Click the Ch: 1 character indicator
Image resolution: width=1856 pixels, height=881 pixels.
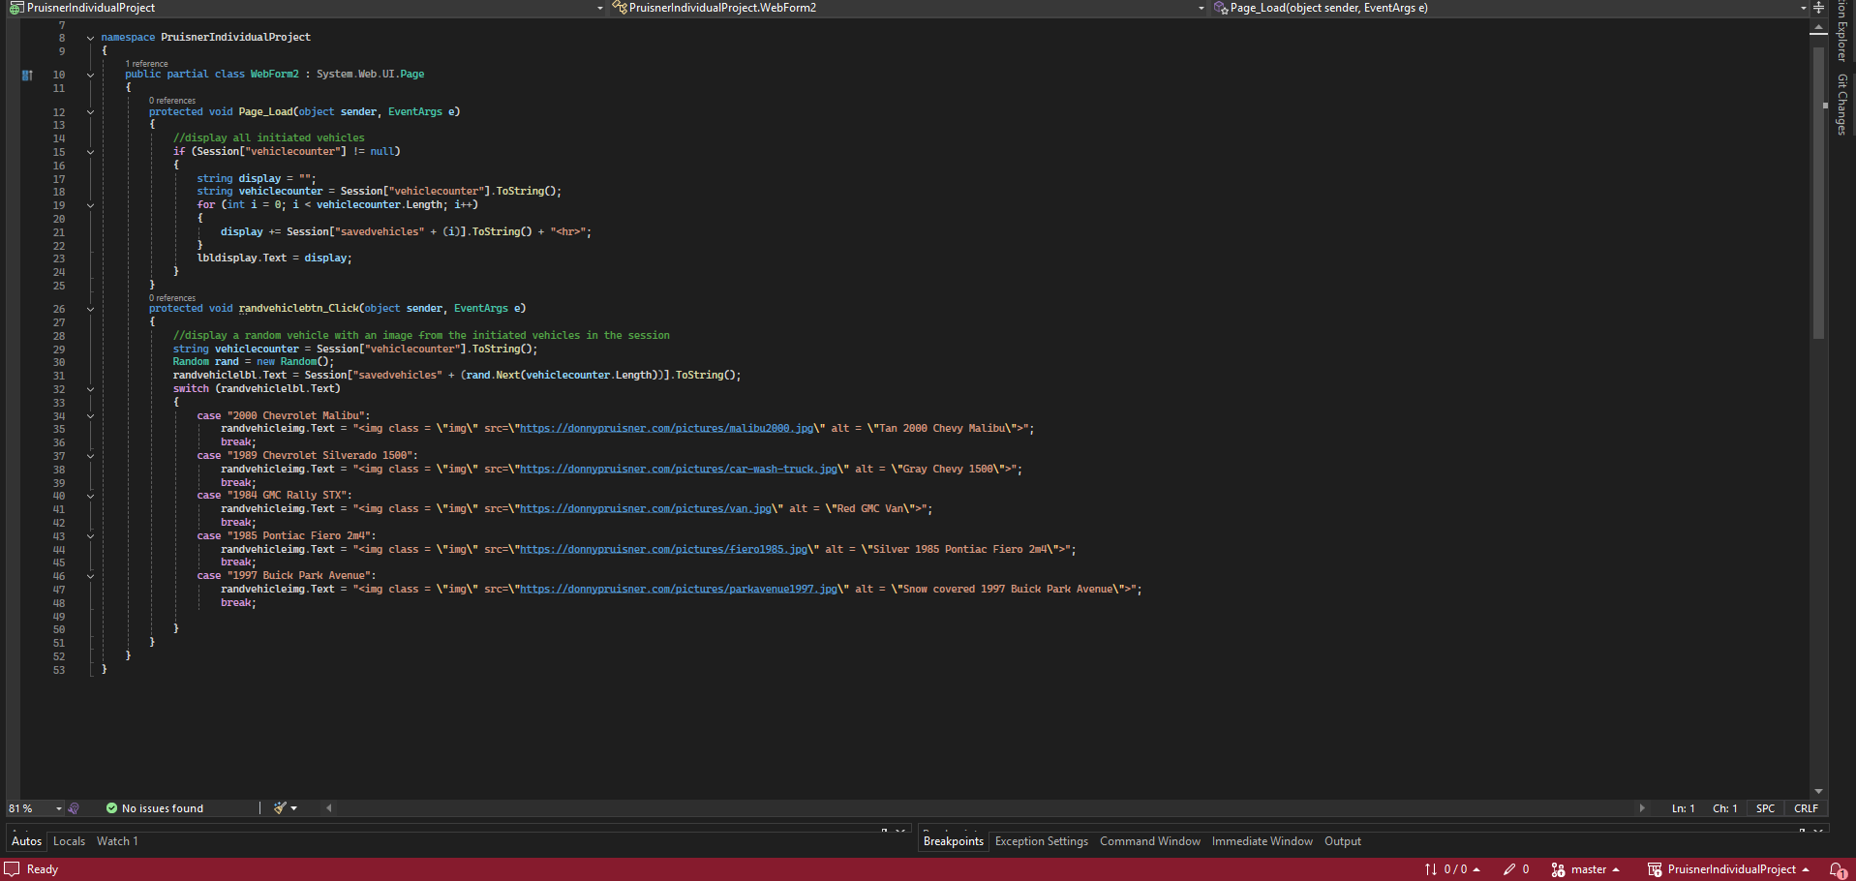tap(1724, 808)
